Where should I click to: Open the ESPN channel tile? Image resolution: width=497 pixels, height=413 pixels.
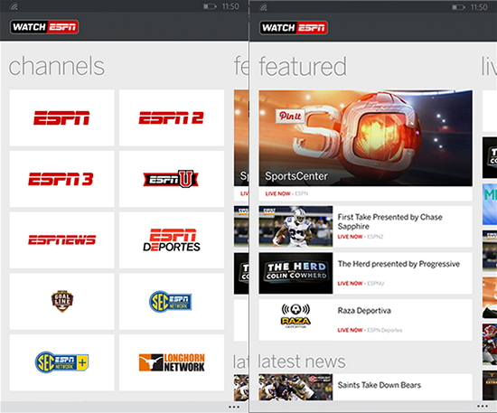click(x=61, y=117)
